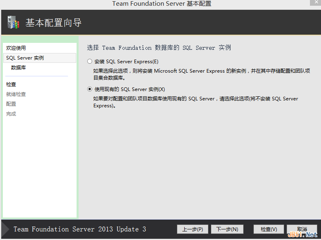
Task: Click the description under 使用现有的 SQL Server 实例
Action: pyautogui.click(x=196, y=102)
